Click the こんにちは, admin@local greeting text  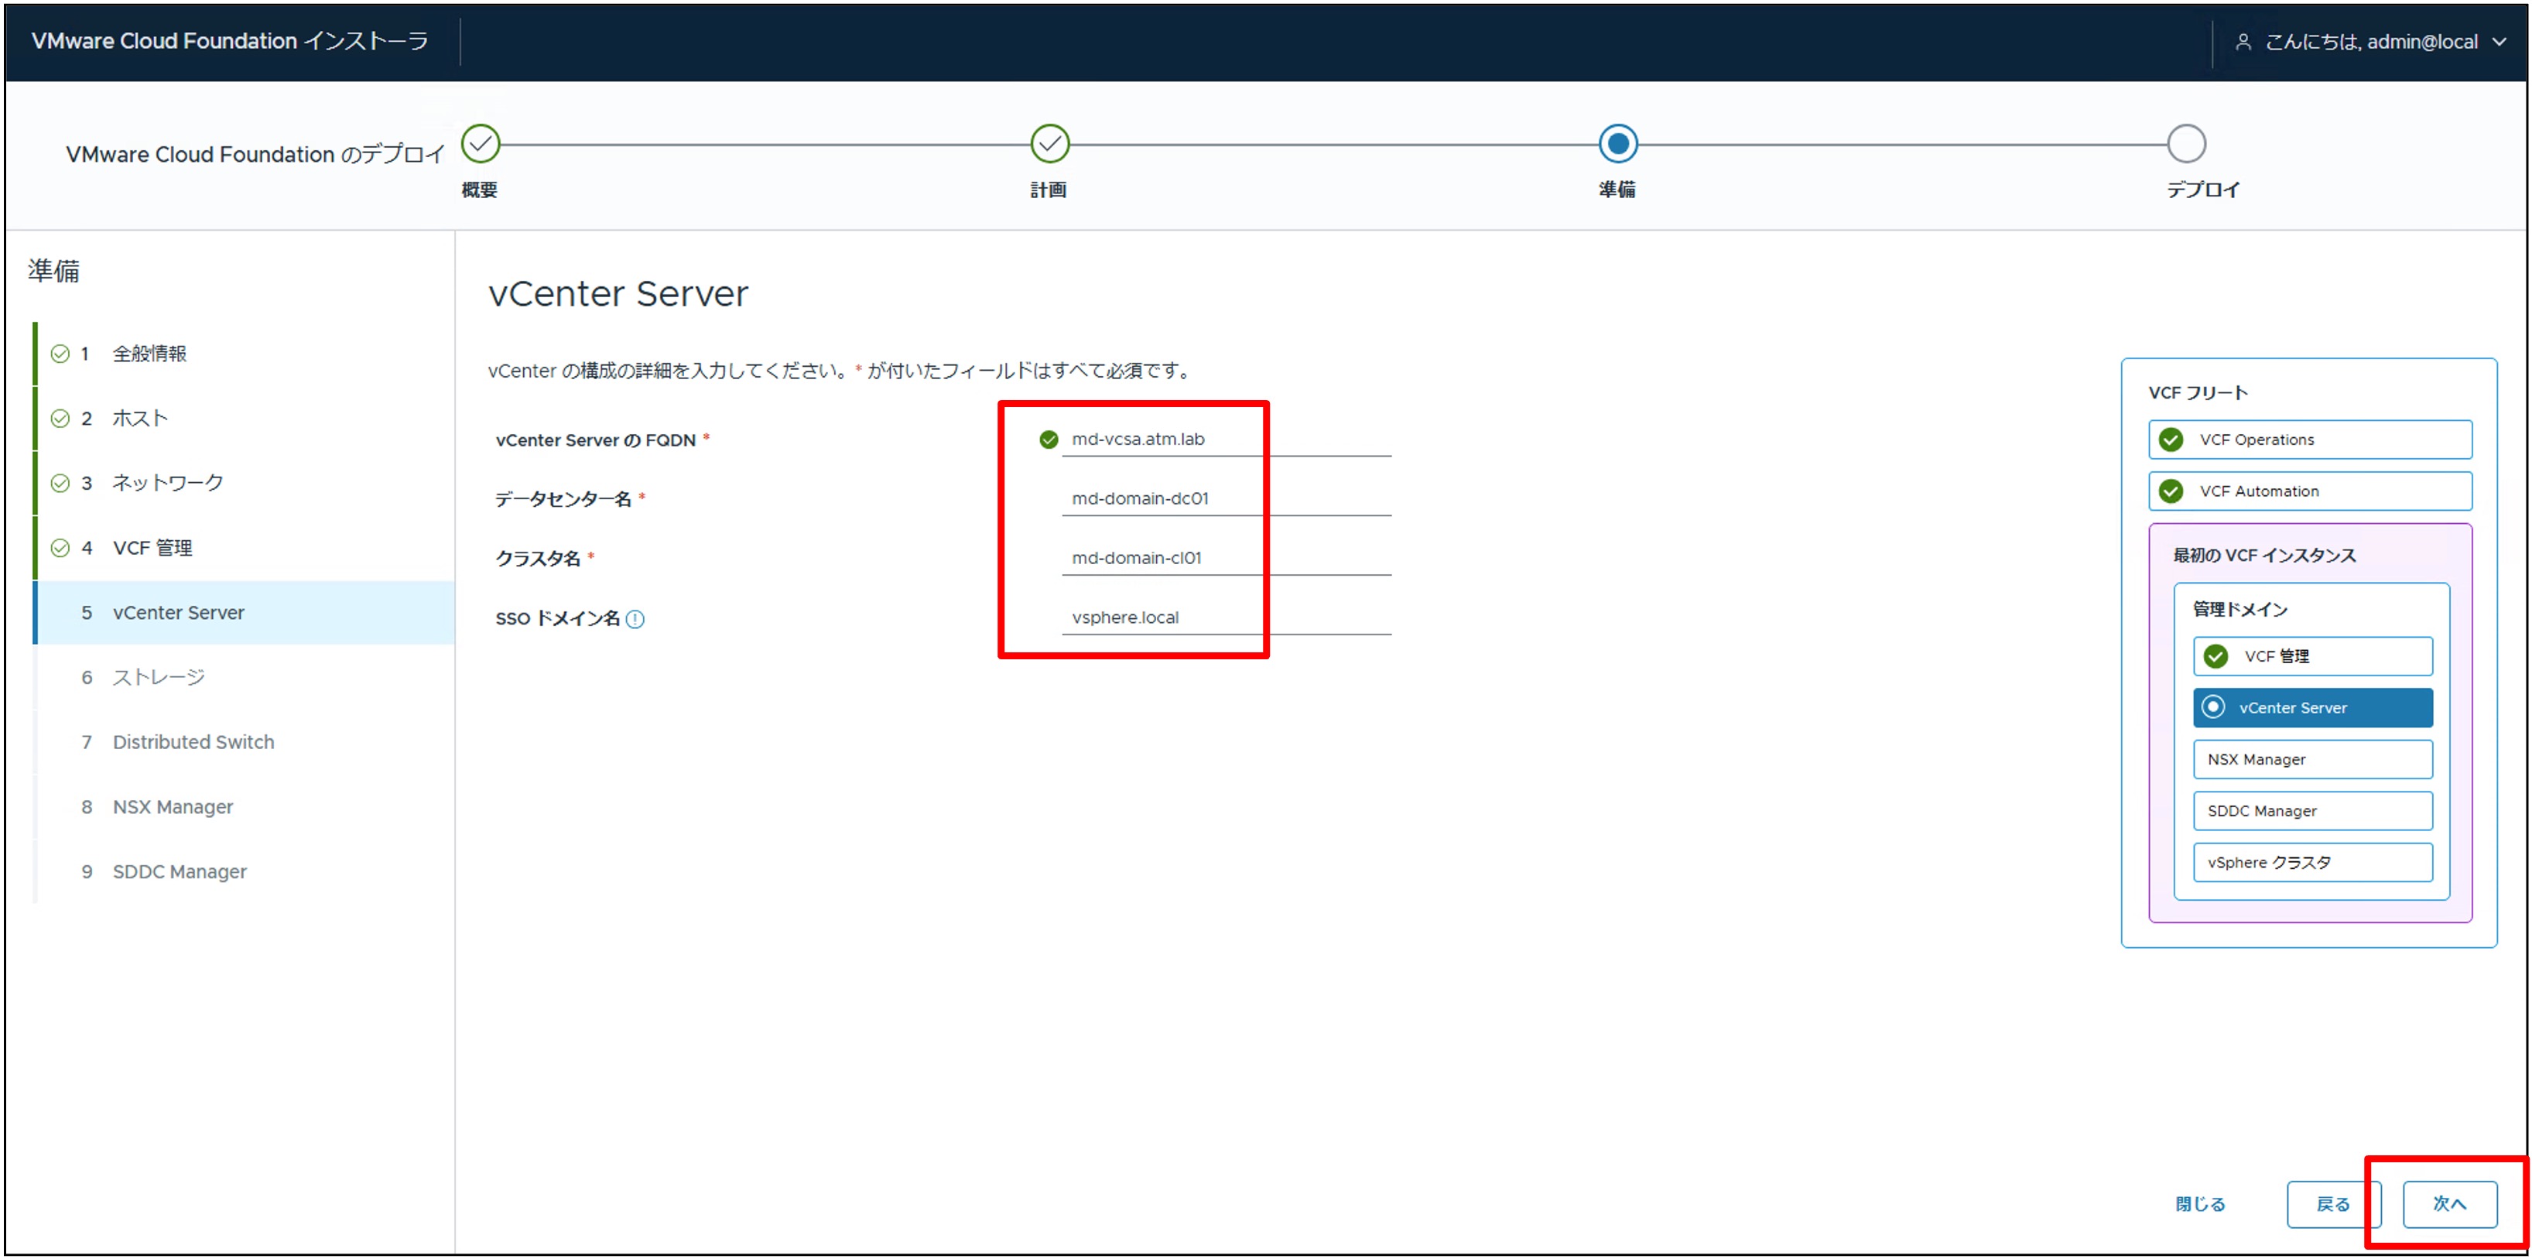point(2371,43)
